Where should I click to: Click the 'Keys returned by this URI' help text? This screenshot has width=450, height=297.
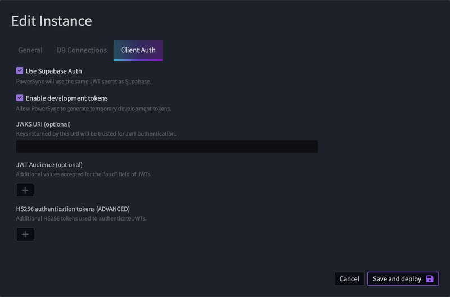96,134
